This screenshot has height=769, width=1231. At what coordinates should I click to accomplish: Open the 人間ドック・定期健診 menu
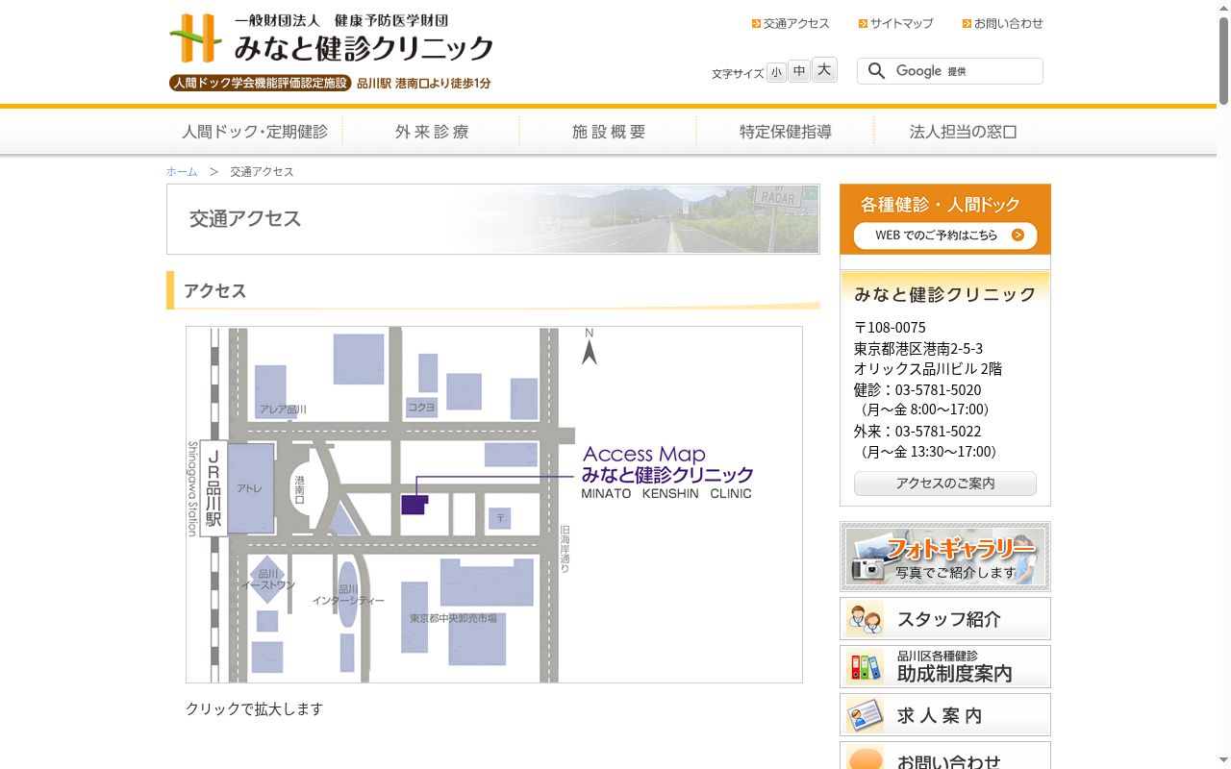pos(255,132)
